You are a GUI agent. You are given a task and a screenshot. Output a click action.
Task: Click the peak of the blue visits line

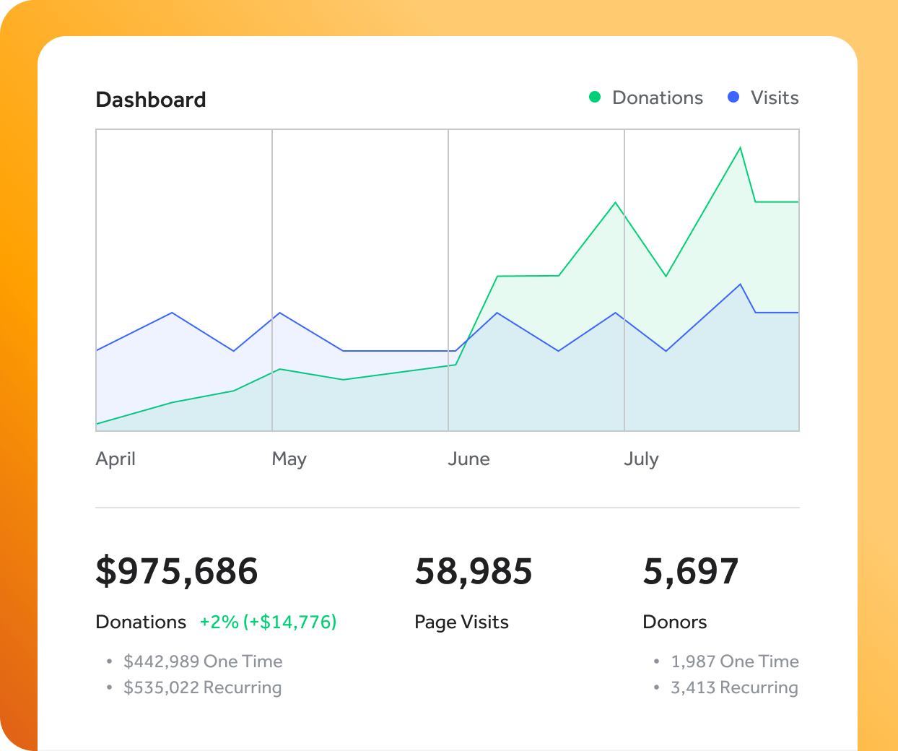click(x=740, y=285)
